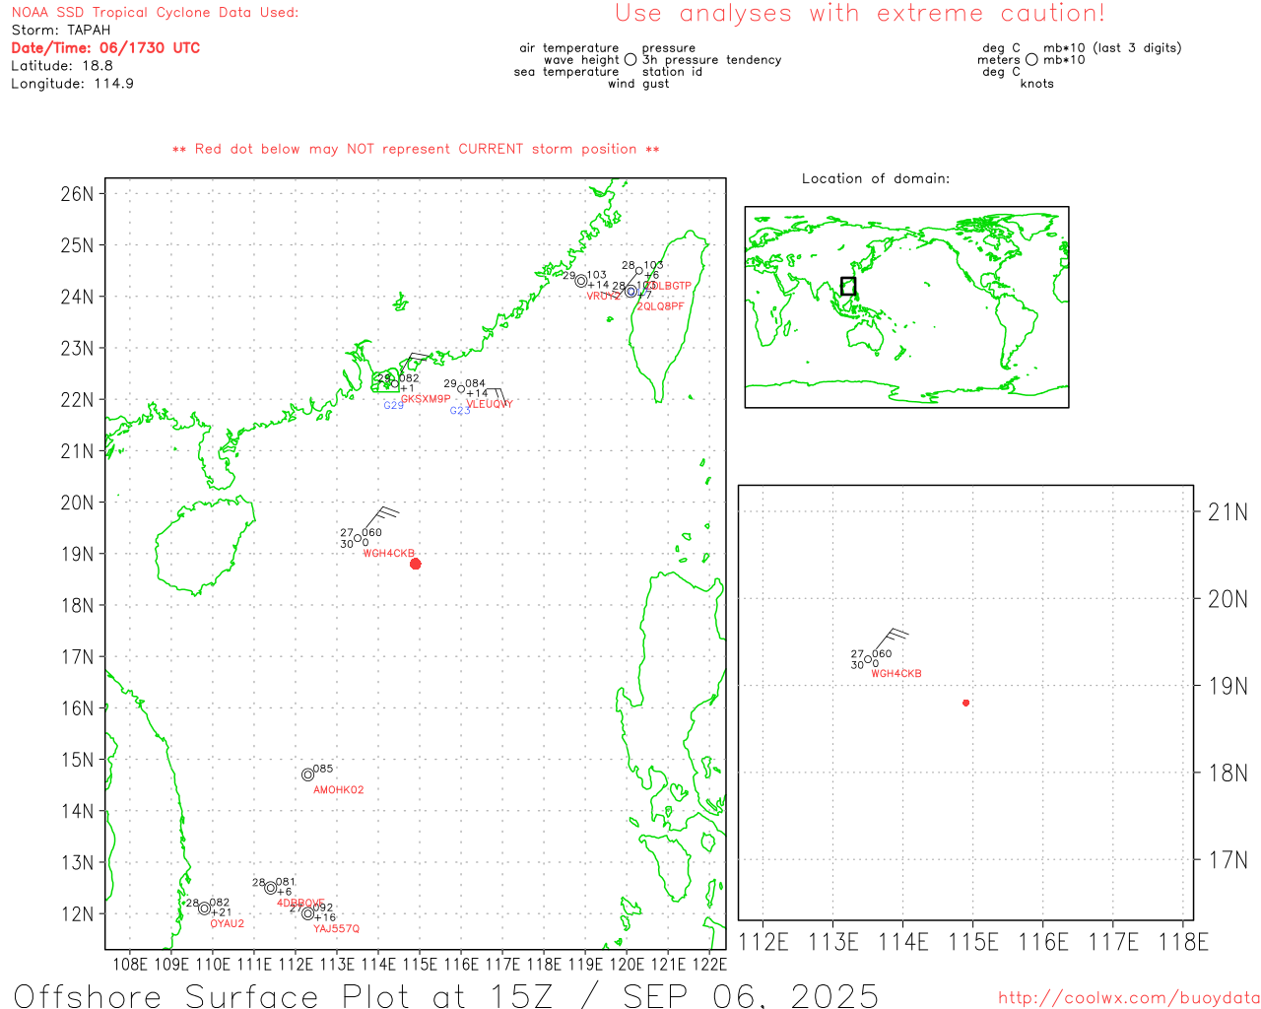Image resolution: width=1261 pixels, height=1009 pixels.
Task: Click station ID VRUY2
Action: coord(604,297)
